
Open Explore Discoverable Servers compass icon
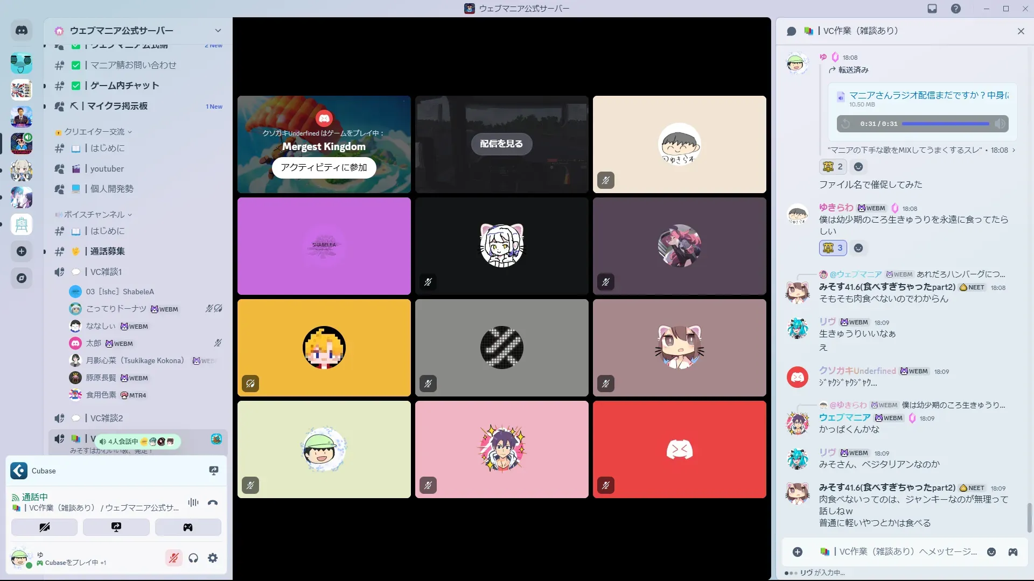coord(22,278)
